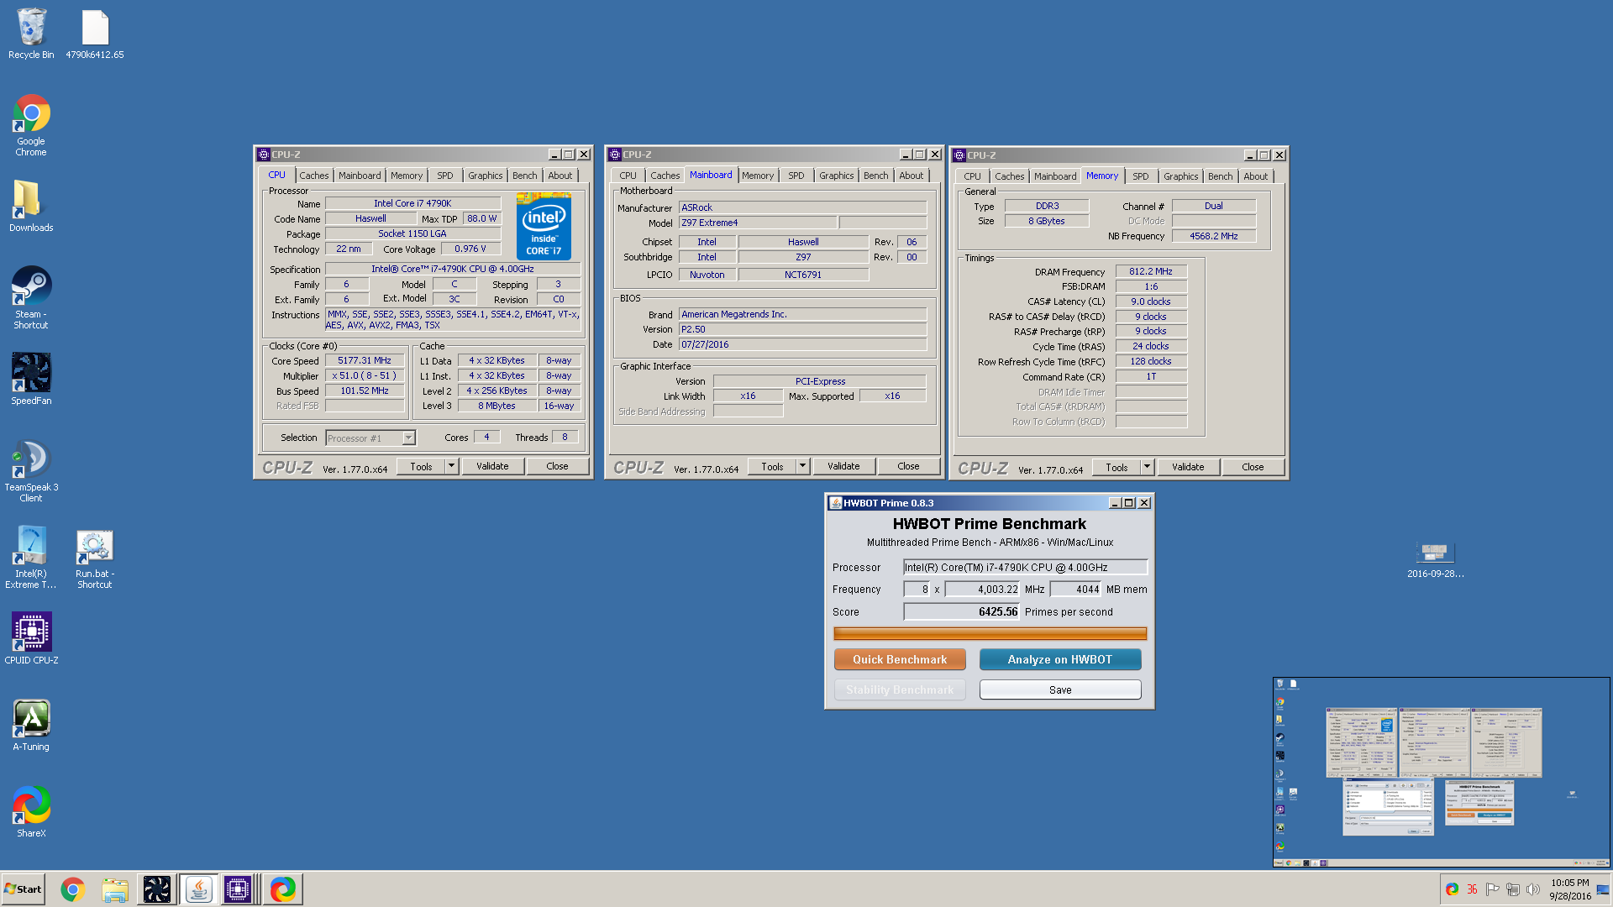This screenshot has height=907, width=1613.
Task: Click Memory CPU-Z window title bar icon
Action: click(x=959, y=155)
